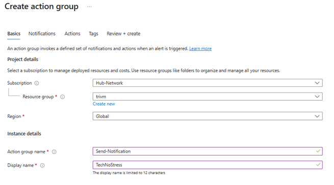Follow the Learn more link
334x185 pixels.
(200, 49)
